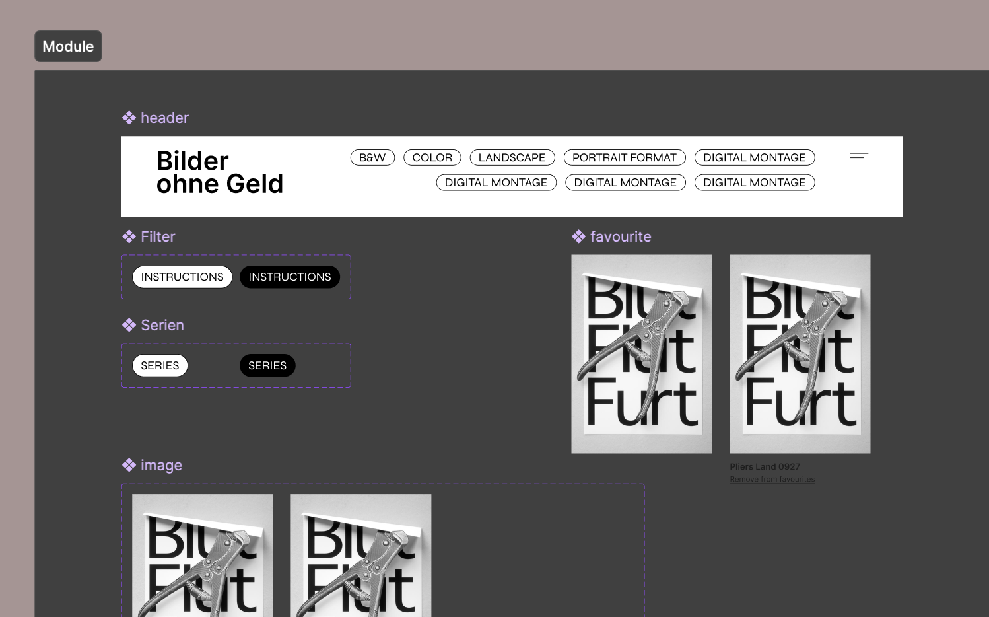Screen dimensions: 989x617
Task: Click the black filled SERIES chip
Action: [267, 365]
